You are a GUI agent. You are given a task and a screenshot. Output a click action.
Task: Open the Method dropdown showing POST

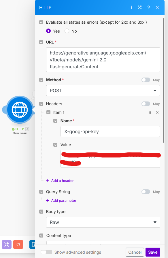click(x=103, y=91)
